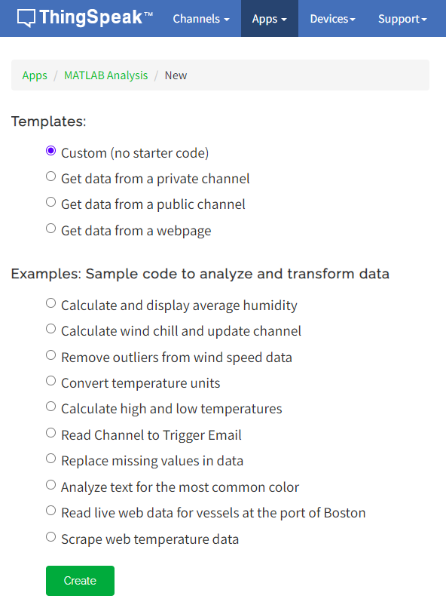The height and width of the screenshot is (614, 446).
Task: Select Custom (no starter code) template
Action: tap(51, 151)
